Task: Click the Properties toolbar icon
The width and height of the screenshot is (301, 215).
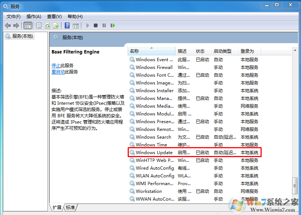Action: click(x=39, y=25)
